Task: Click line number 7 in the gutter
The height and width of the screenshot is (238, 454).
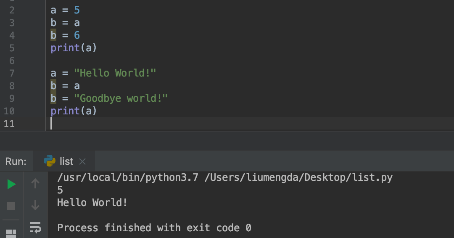Action: tap(12, 73)
